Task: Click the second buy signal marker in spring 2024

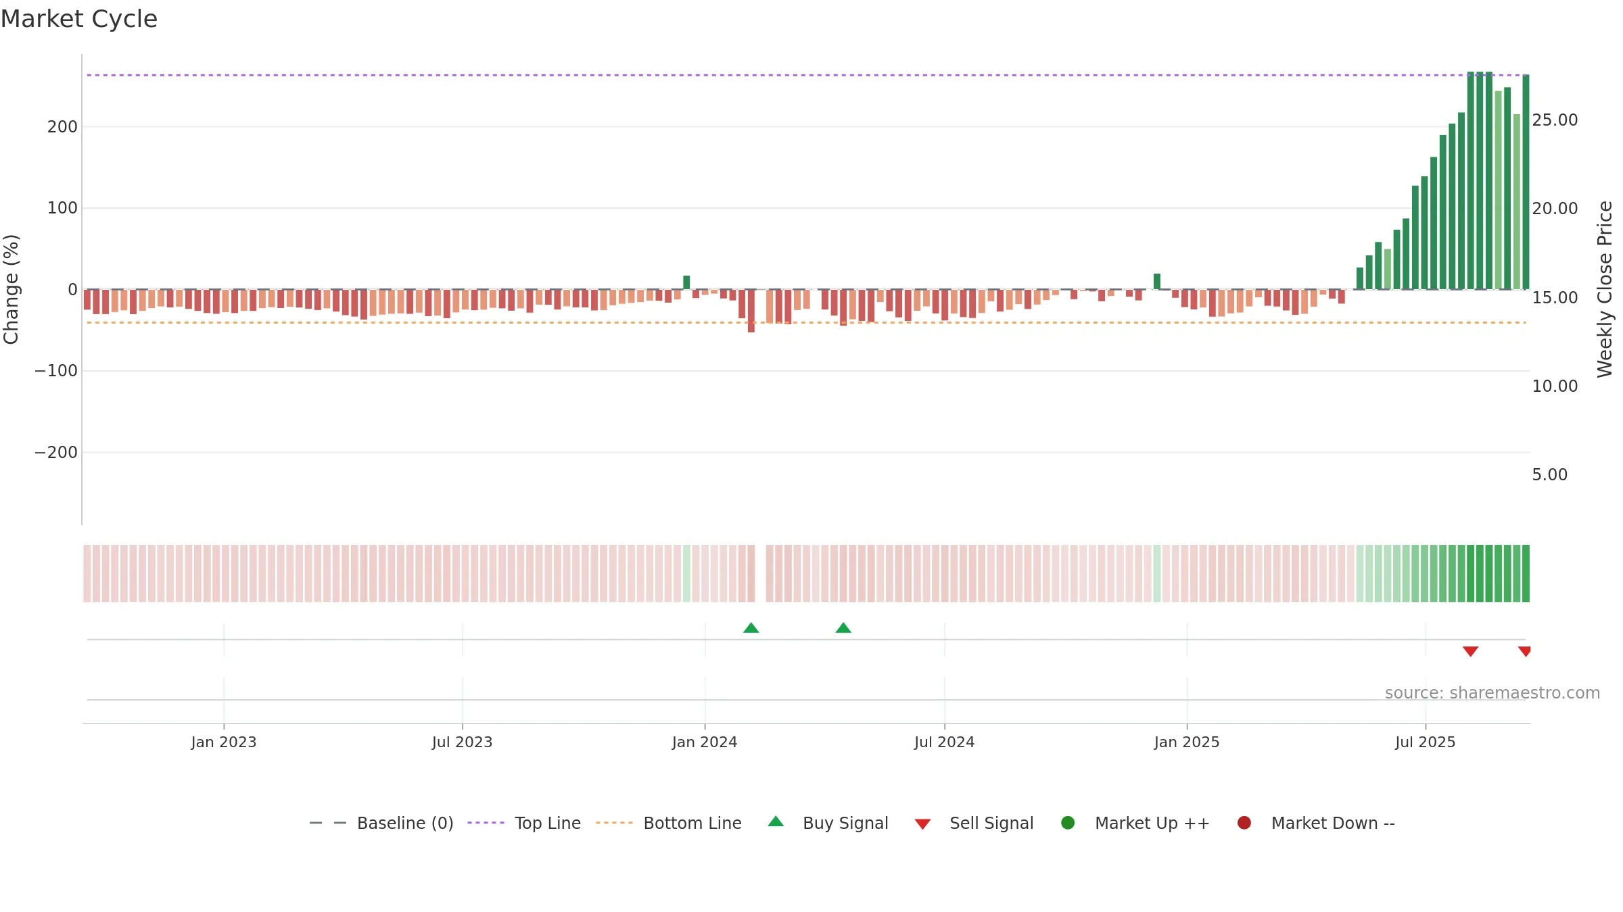Action: pos(843,628)
